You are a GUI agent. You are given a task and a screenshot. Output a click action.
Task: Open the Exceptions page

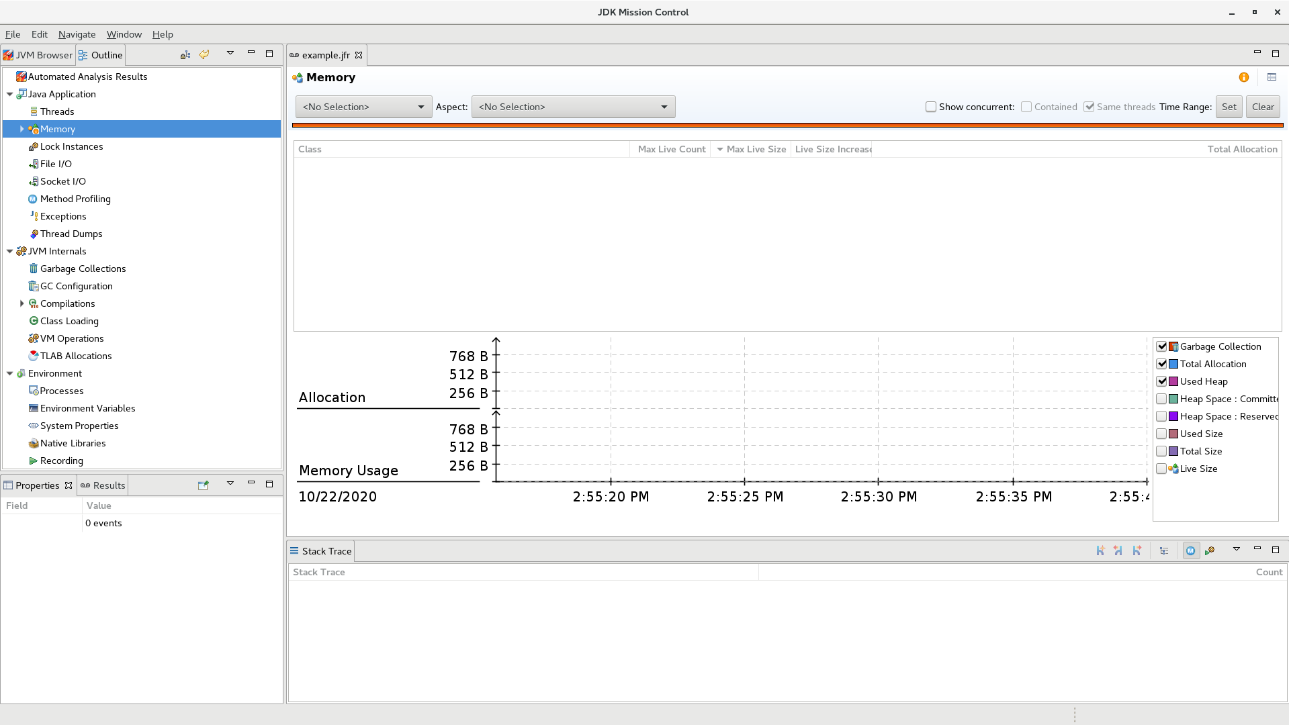[63, 216]
